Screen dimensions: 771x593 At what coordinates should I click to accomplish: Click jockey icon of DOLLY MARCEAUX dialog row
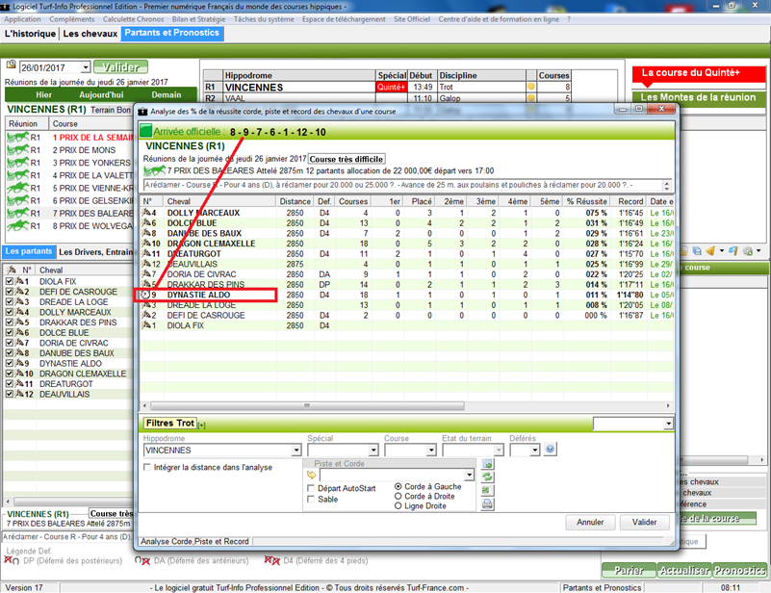pyautogui.click(x=146, y=213)
